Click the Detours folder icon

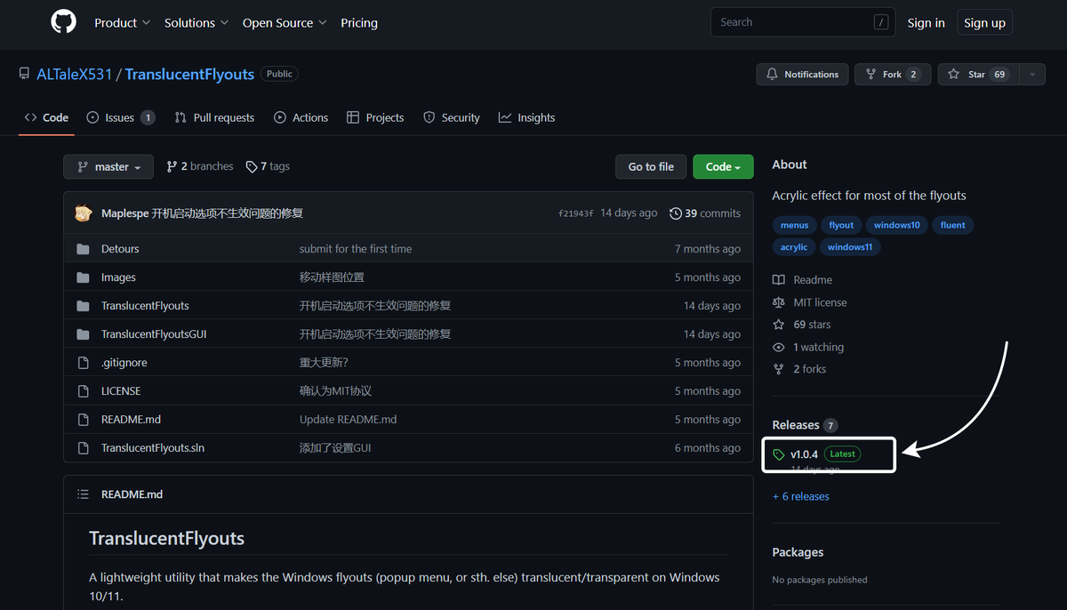pos(84,249)
